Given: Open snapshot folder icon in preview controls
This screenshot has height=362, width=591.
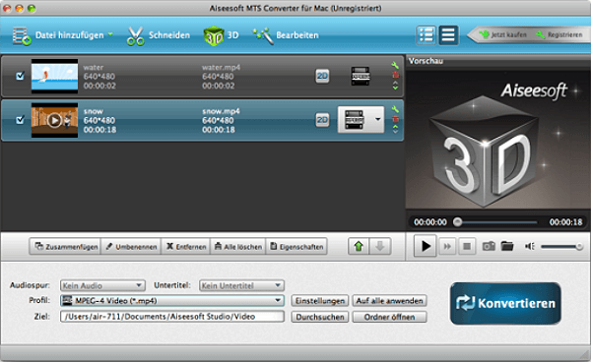Looking at the screenshot, I should (x=507, y=247).
